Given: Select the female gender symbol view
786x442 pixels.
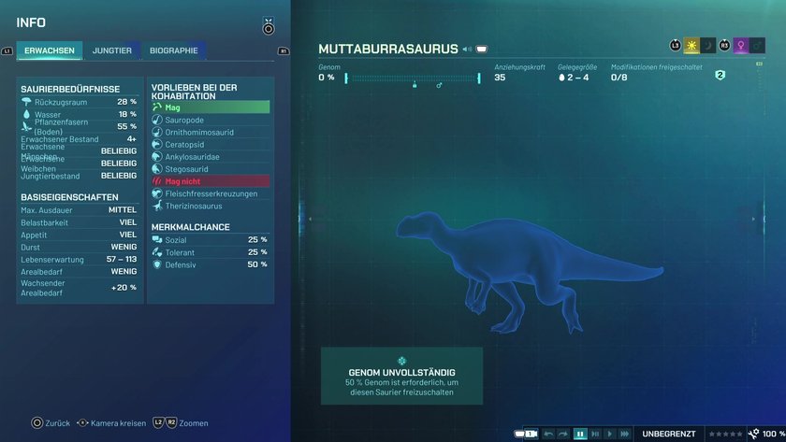Looking at the screenshot, I should click(x=741, y=46).
